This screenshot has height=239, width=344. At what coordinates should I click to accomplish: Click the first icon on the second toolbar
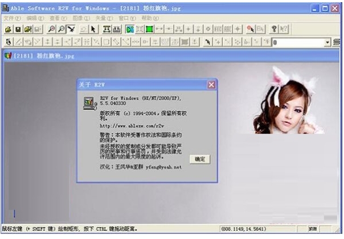(x=9, y=42)
